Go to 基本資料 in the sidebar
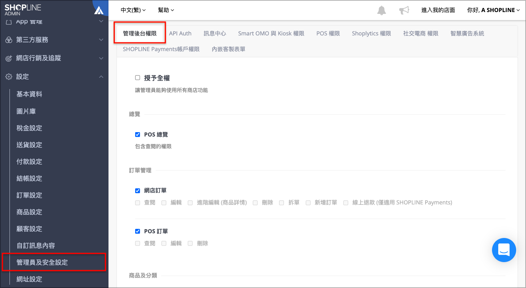This screenshot has height=288, width=526. pos(29,94)
